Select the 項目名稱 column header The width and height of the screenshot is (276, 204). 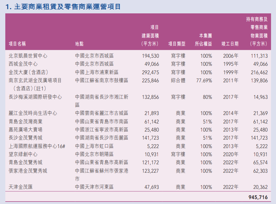(x=17, y=44)
